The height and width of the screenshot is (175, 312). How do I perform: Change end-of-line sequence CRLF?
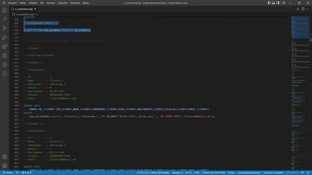click(197, 173)
